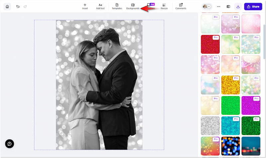266x158 pixels.
Task: Open the Resize tool
Action: click(x=164, y=6)
